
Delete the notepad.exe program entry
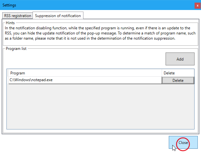(x=178, y=81)
